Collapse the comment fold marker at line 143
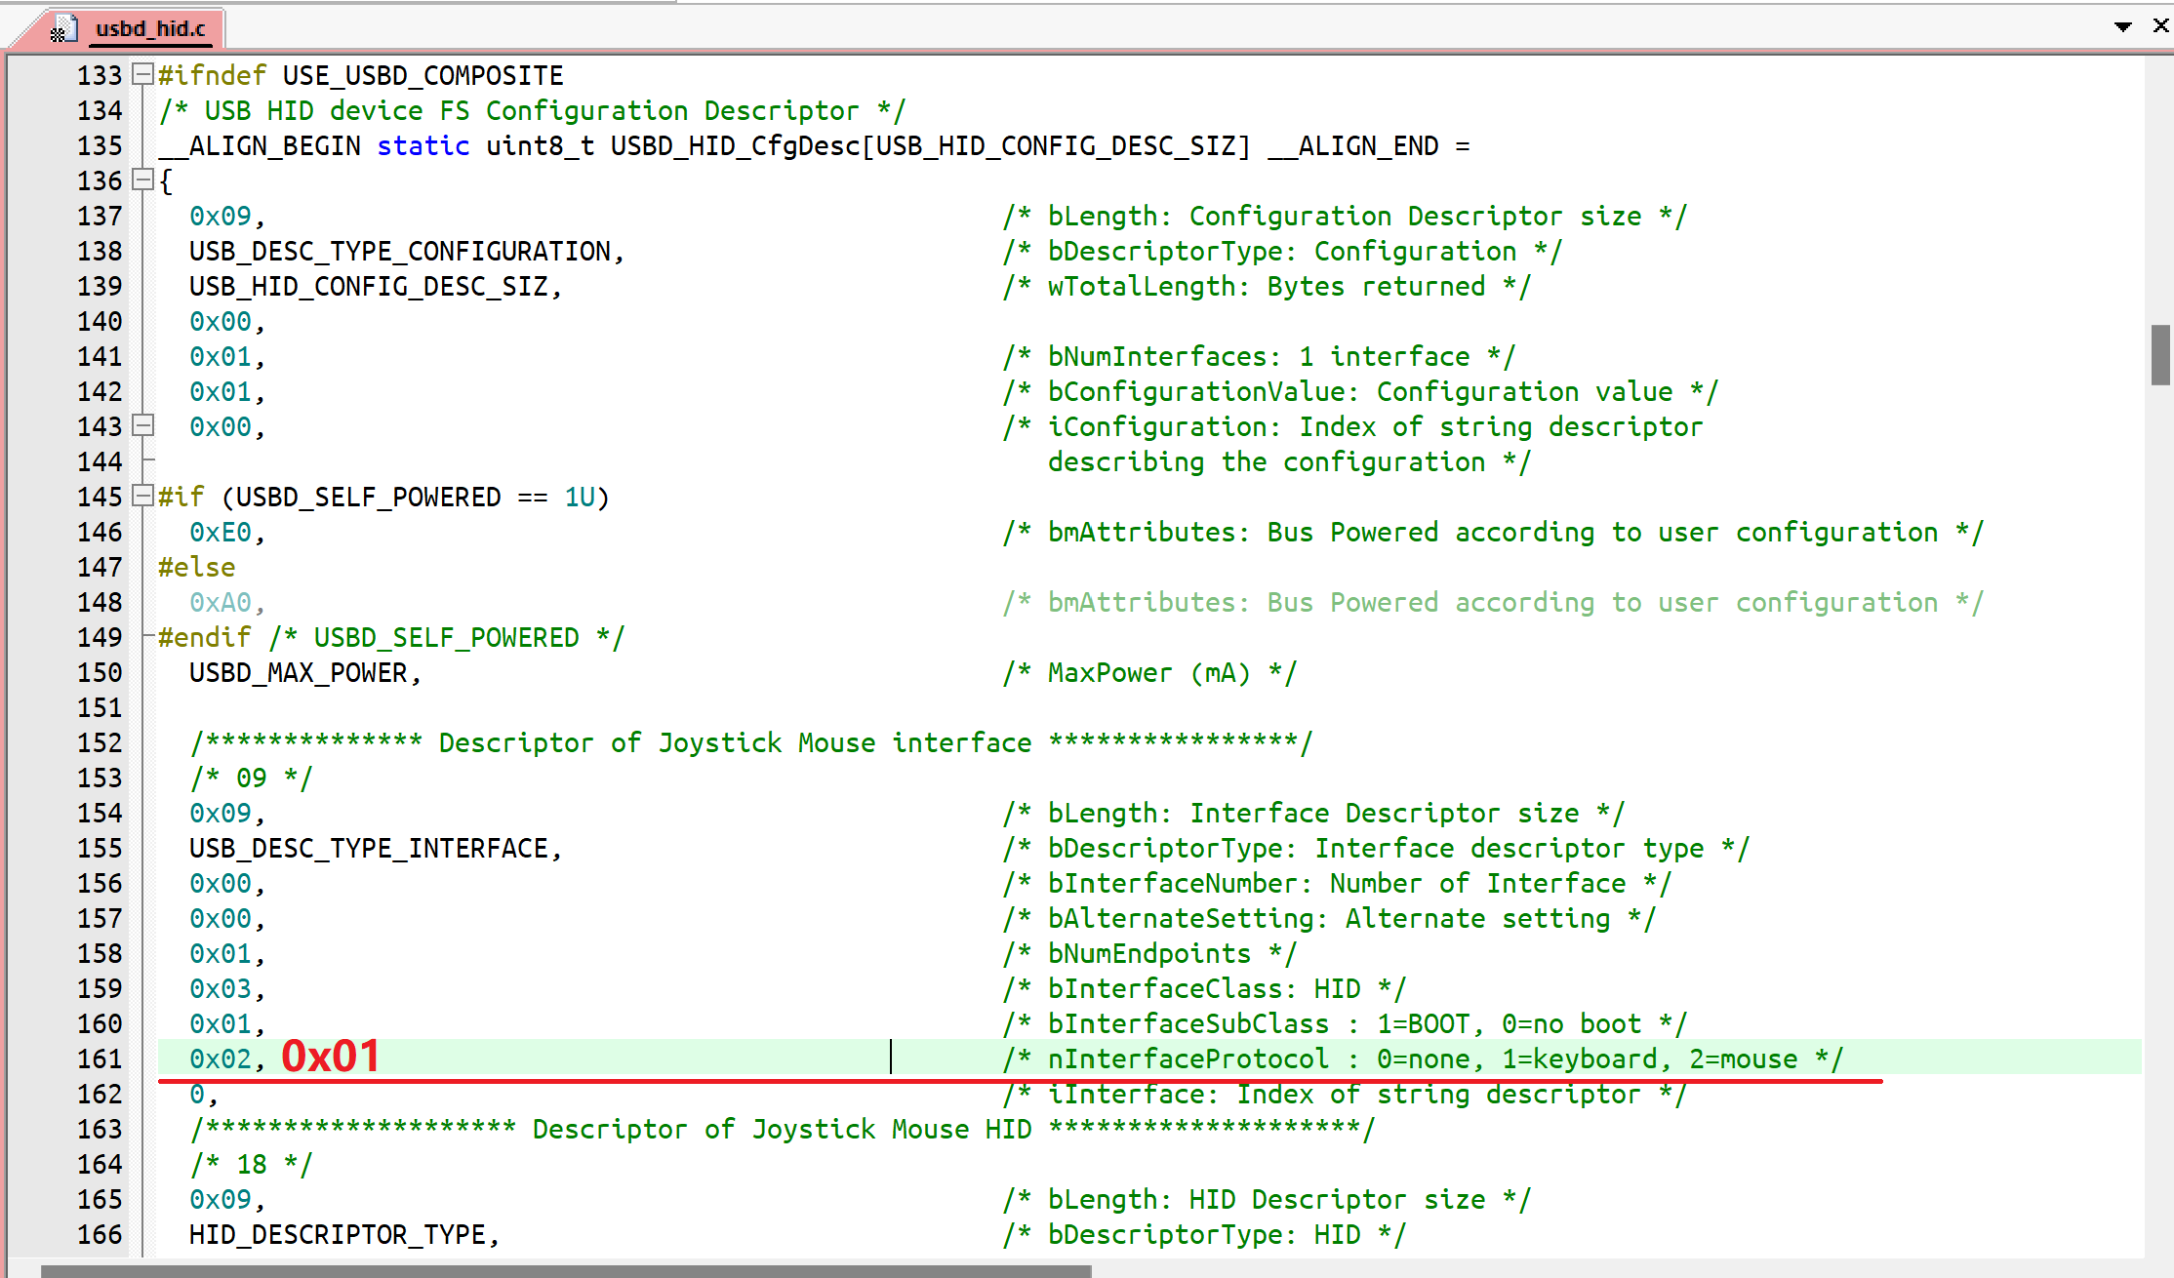This screenshot has height=1278, width=2174. [x=142, y=425]
